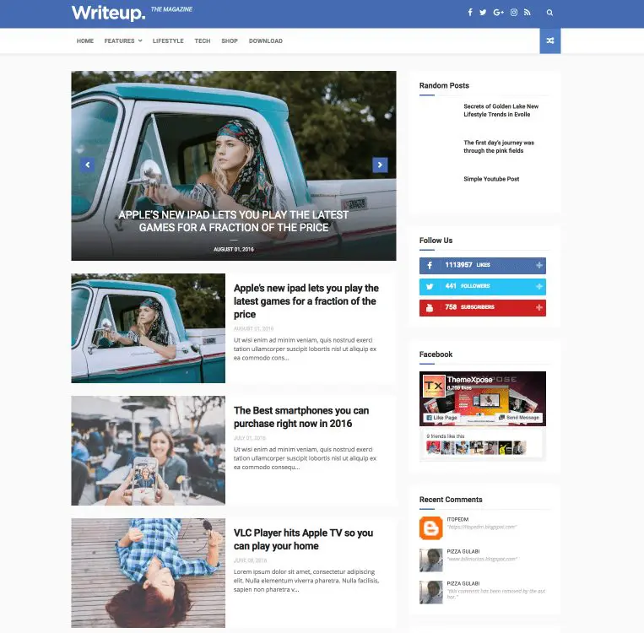This screenshot has height=633, width=644.
Task: Open the Download menu item
Action: [x=266, y=41]
